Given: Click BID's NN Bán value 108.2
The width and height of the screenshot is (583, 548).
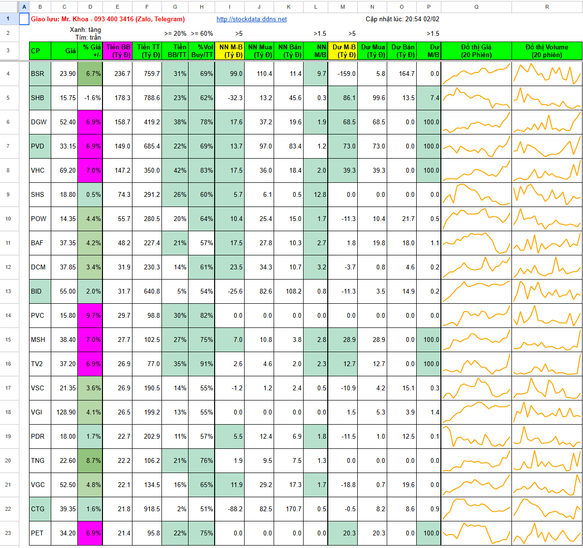Looking at the screenshot, I should coord(289,291).
